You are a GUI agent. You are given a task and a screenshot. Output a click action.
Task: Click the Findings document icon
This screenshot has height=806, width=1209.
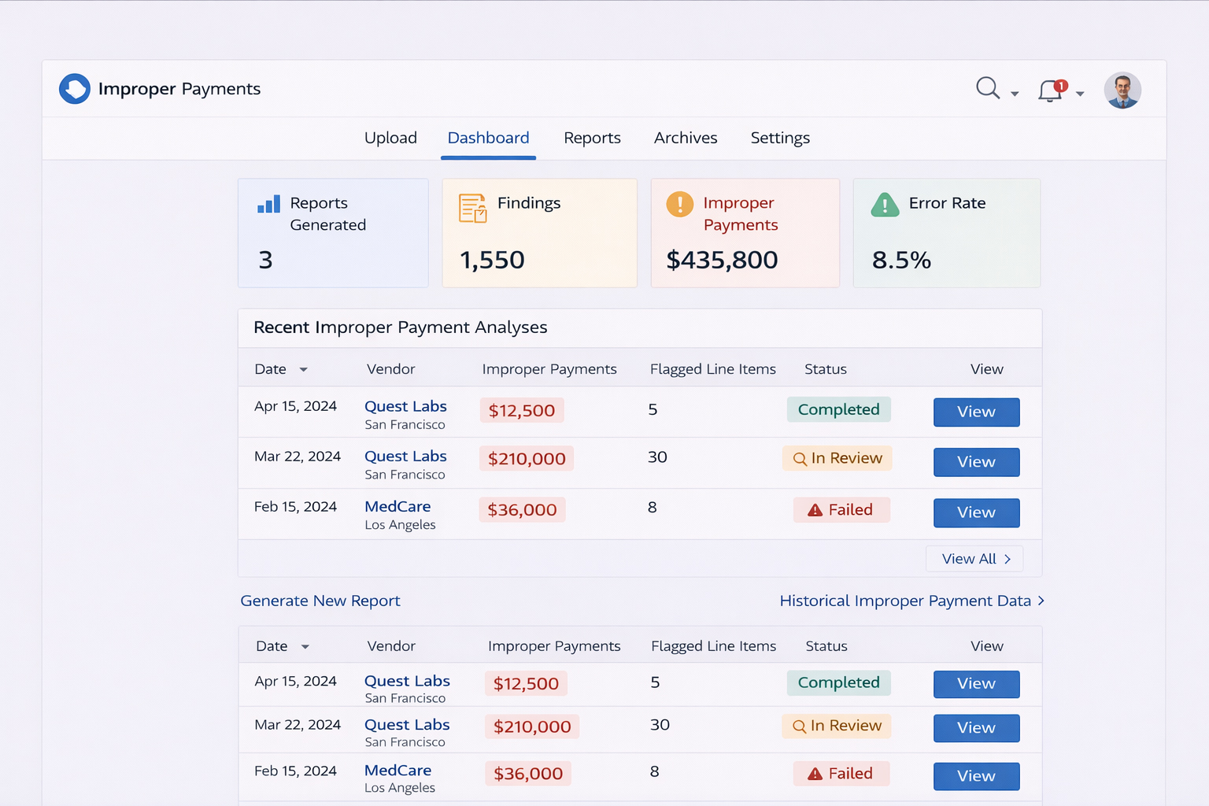(x=472, y=209)
